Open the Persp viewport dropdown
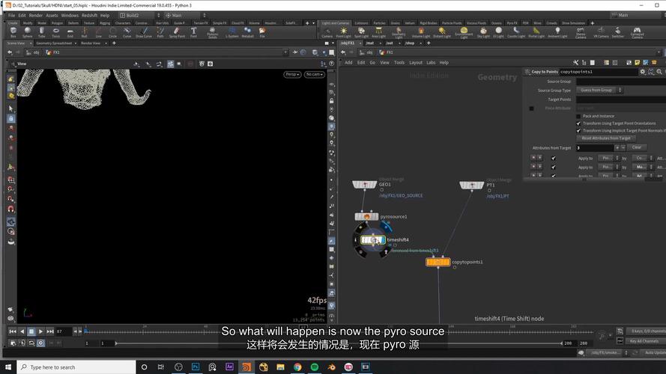The width and height of the screenshot is (666, 374). click(x=291, y=74)
